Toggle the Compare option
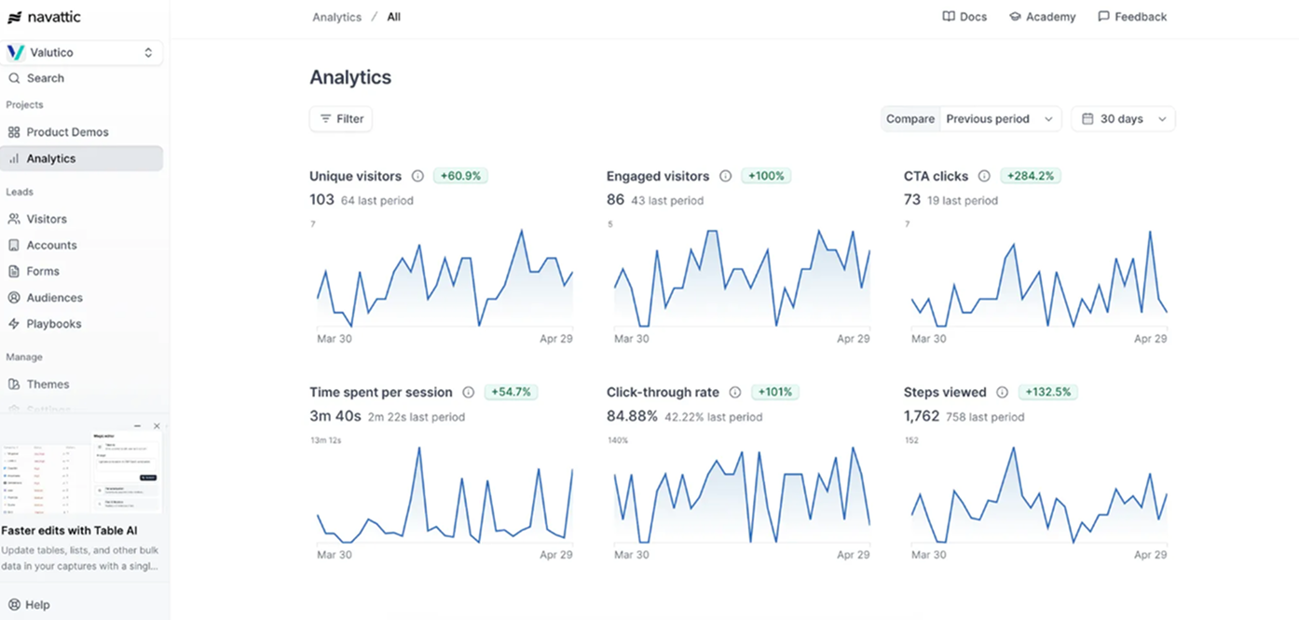 [x=909, y=118]
